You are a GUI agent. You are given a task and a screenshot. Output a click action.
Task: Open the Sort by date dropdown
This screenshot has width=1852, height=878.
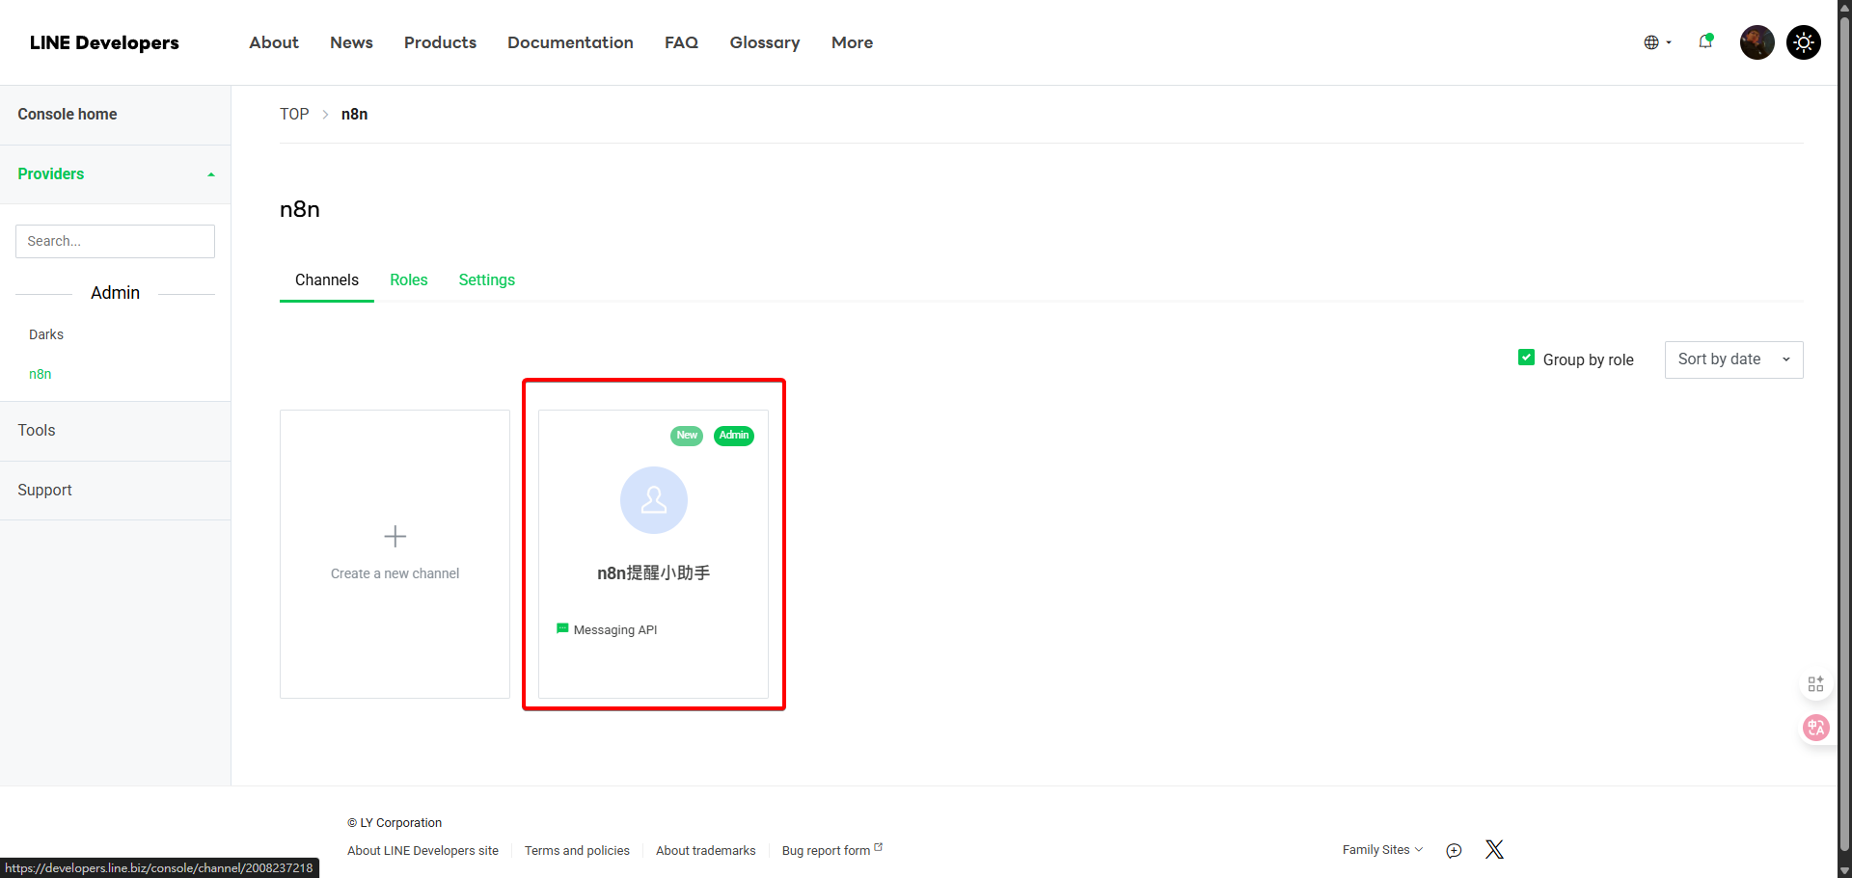coord(1733,359)
